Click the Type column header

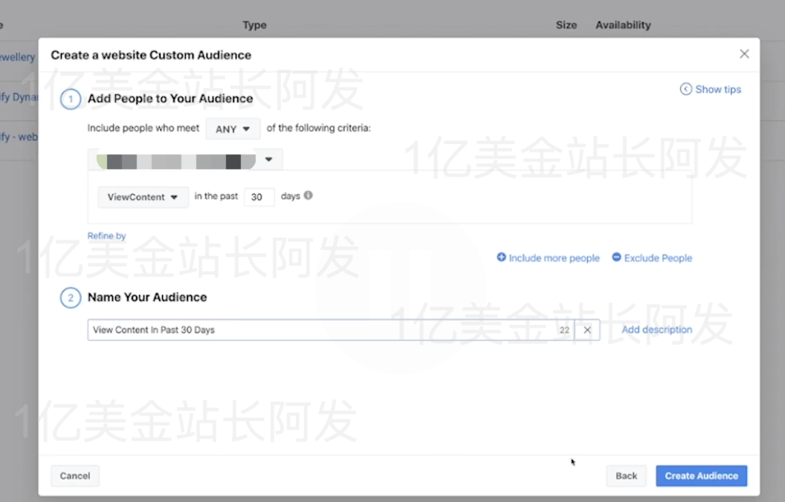(x=254, y=25)
